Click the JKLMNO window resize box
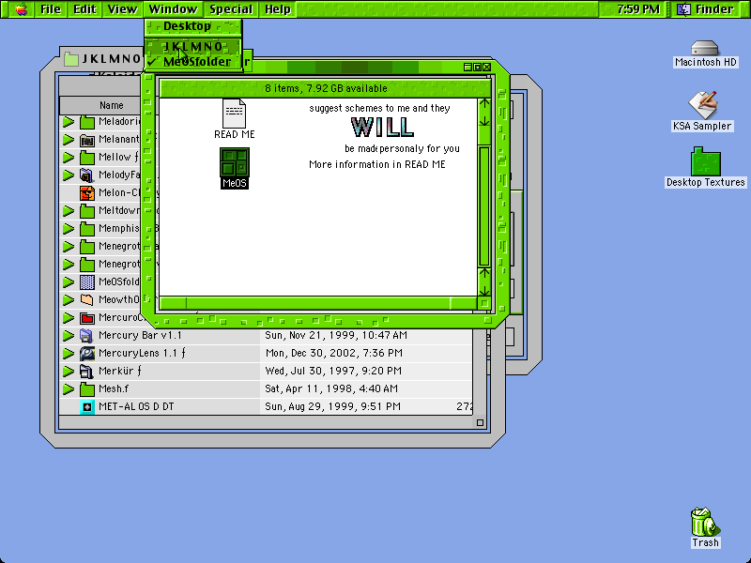Viewport: 751px width, 563px height. 480,422
